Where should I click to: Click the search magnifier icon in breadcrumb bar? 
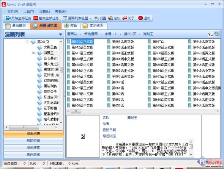(216, 34)
